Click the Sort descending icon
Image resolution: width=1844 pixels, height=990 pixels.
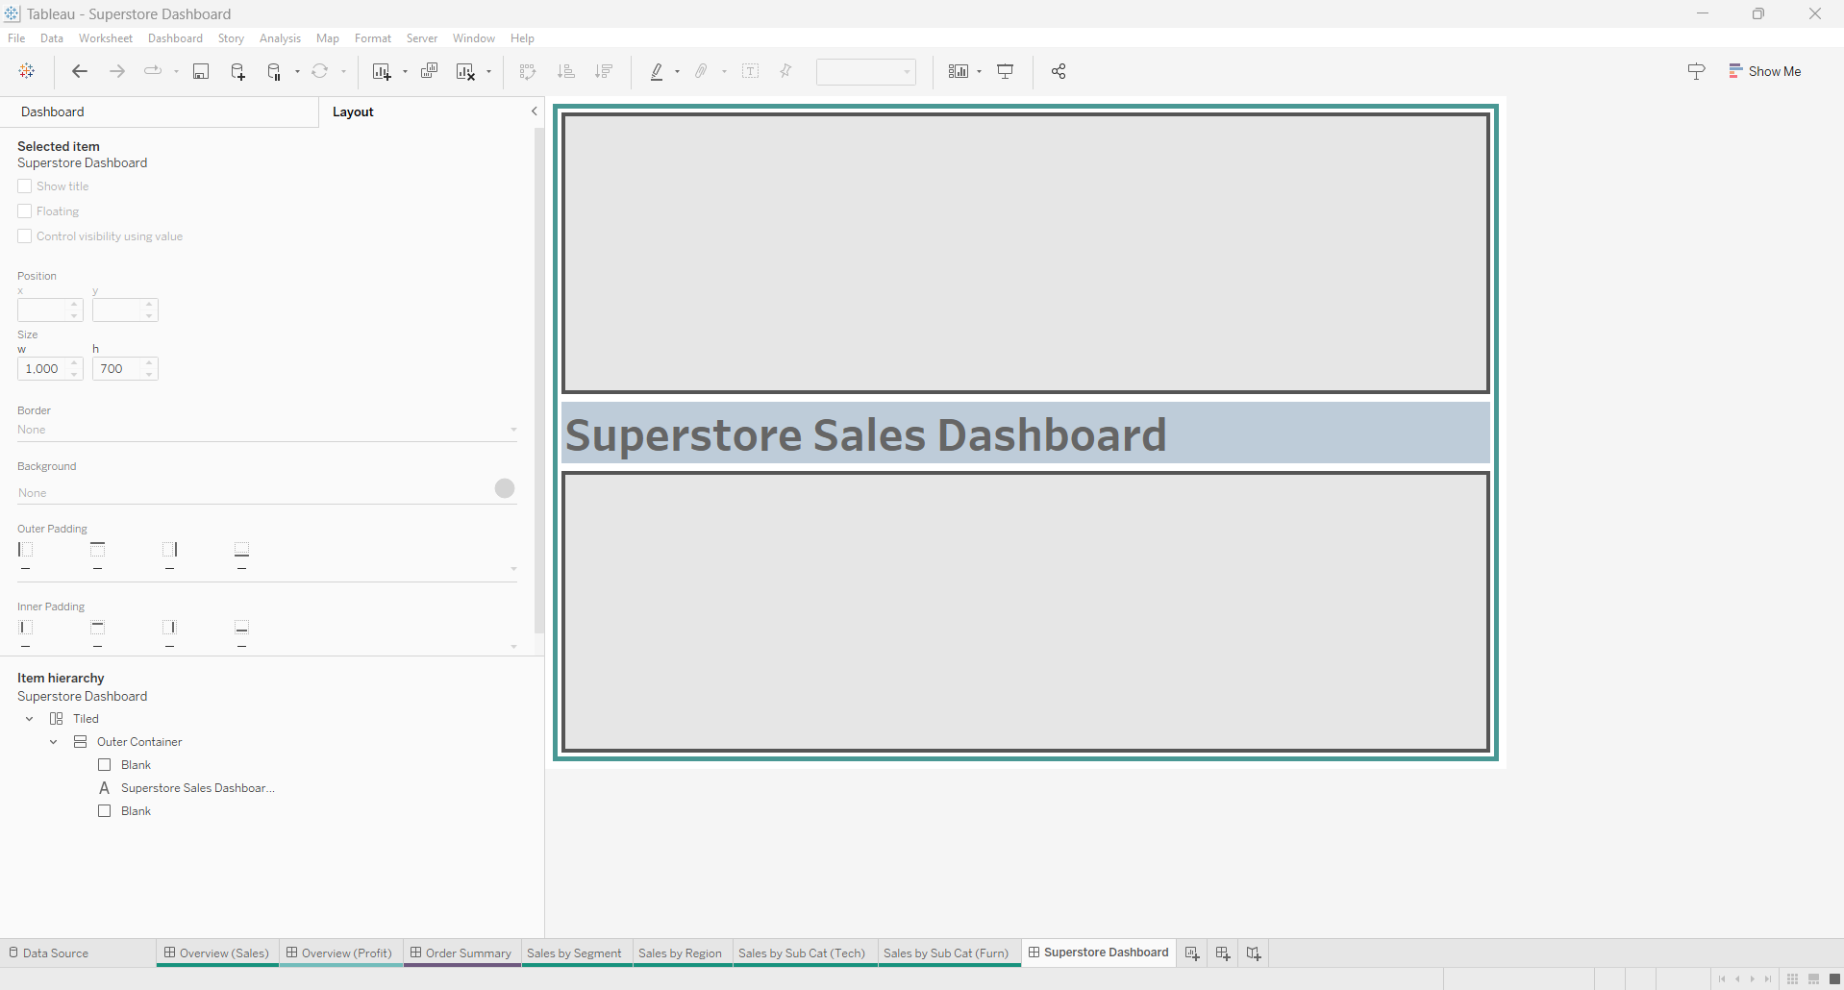coord(604,71)
